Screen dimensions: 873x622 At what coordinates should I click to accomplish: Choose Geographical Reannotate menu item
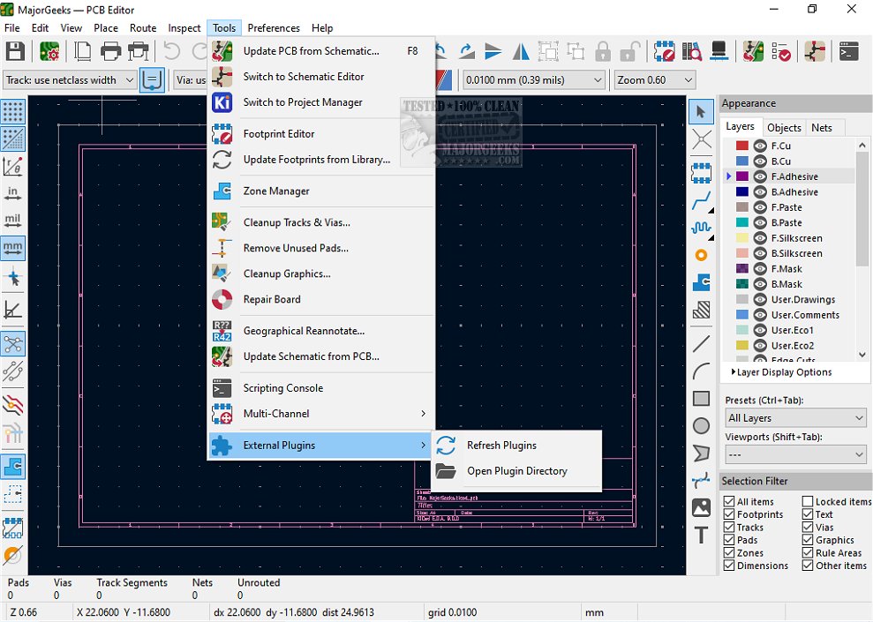pyautogui.click(x=320, y=331)
